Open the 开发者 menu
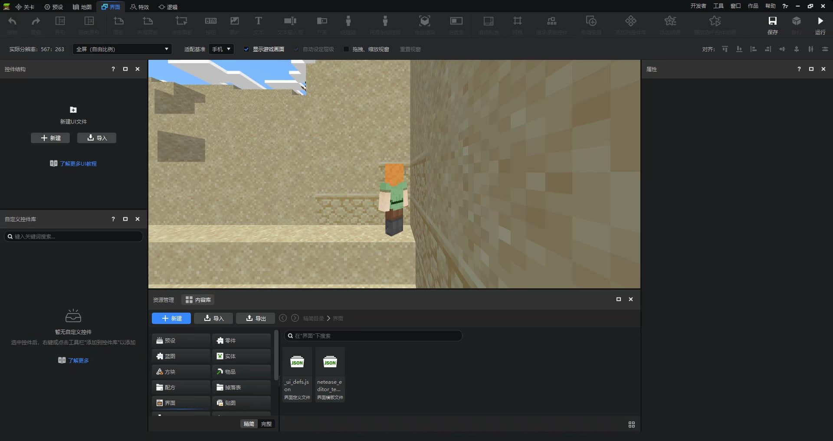The image size is (833, 441). (698, 6)
